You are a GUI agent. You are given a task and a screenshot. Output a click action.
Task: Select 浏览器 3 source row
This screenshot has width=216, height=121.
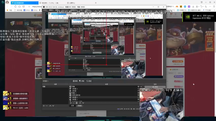103,99
